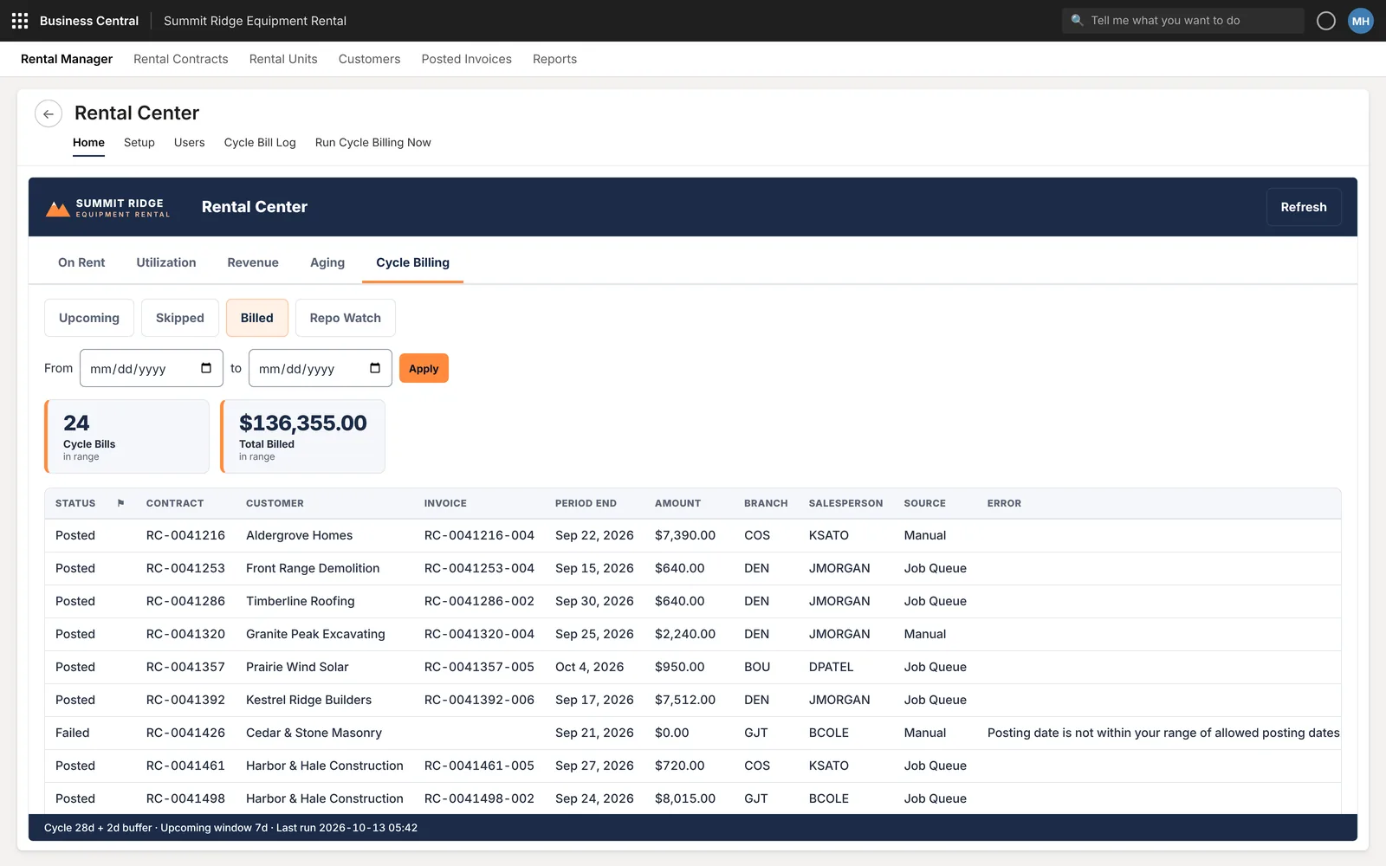The width and height of the screenshot is (1386, 866).
Task: Click the search magnifier icon in the top bar
Action: pos(1077,20)
